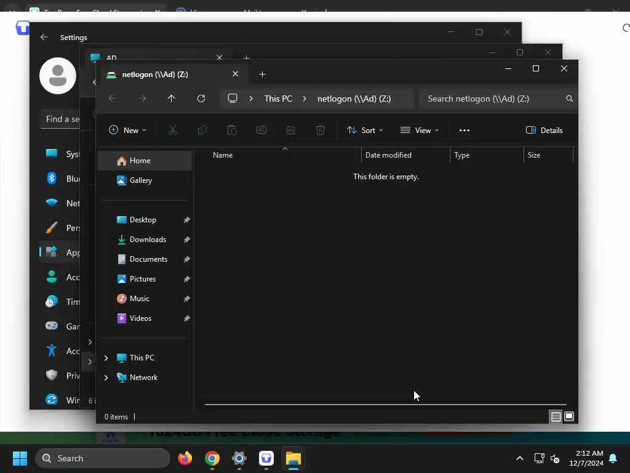
Task: Click netlogon breadcrumb in address bar
Action: point(354,99)
